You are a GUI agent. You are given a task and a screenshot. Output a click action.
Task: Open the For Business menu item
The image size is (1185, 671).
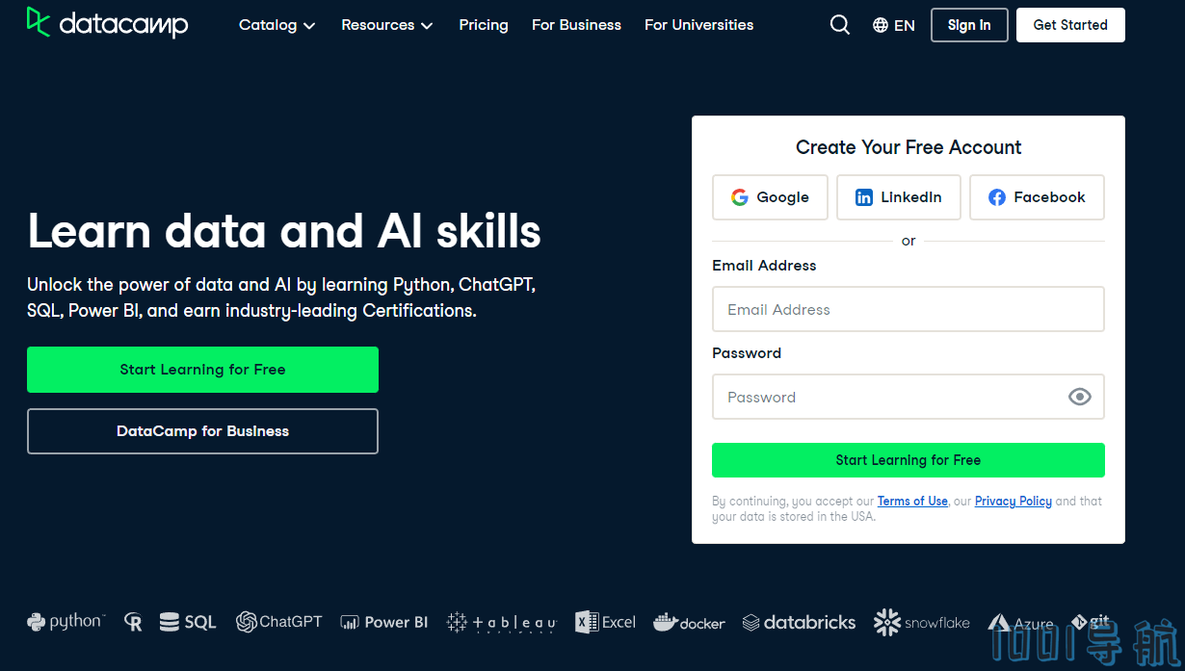tap(576, 25)
